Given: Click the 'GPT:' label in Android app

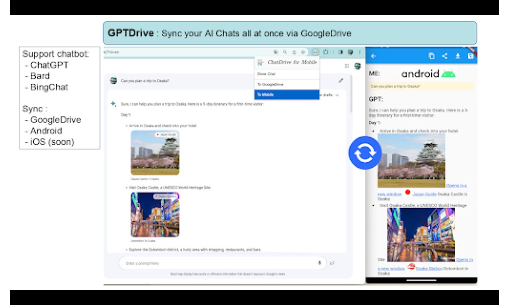Looking at the screenshot, I should (x=376, y=99).
